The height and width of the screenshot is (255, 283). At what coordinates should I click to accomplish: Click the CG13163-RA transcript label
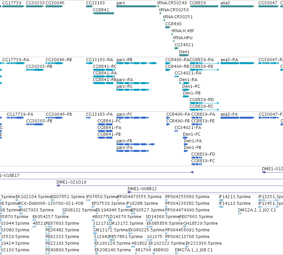click(100, 60)
